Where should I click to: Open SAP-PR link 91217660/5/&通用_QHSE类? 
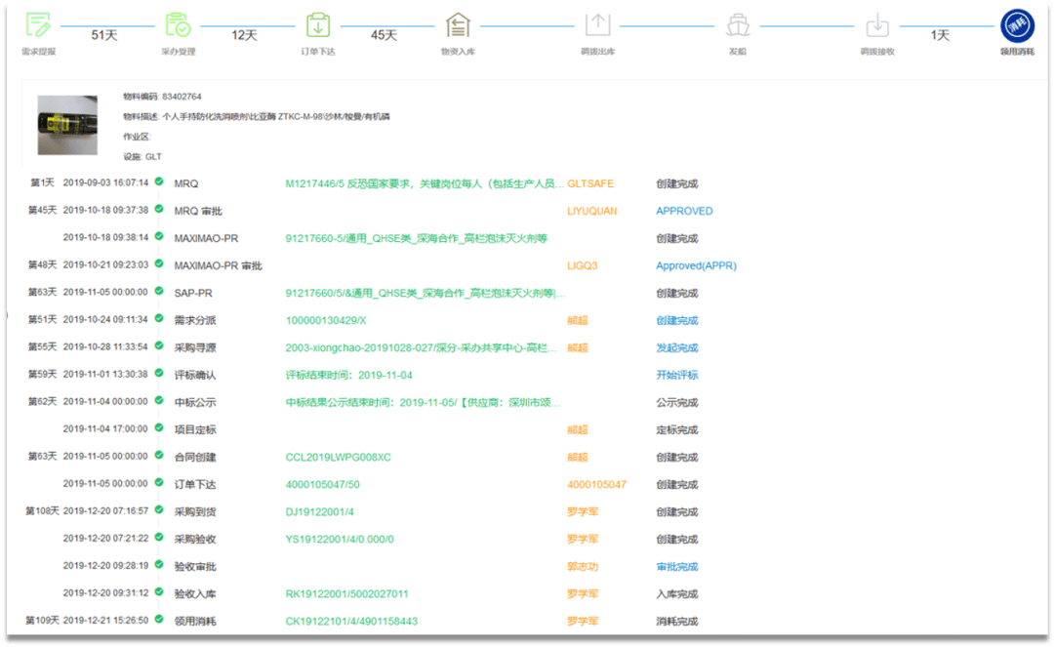click(x=425, y=293)
